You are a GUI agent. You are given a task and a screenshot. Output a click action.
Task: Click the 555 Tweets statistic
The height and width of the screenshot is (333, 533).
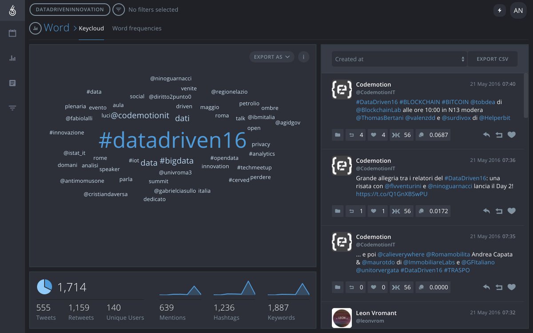pos(46,312)
